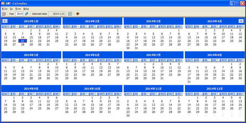This screenshot has height=123, width=246.
Task: Click the 2014年1月 month header
Action: (31, 21)
